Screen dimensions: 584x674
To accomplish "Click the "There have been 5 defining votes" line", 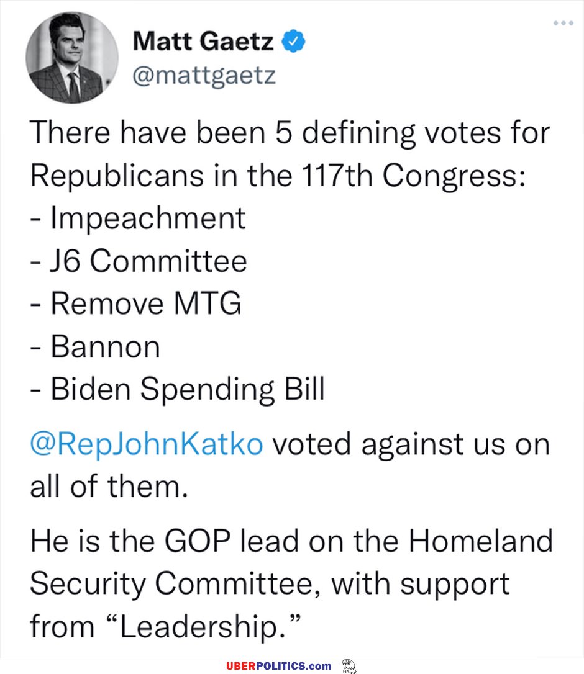I will [290, 132].
